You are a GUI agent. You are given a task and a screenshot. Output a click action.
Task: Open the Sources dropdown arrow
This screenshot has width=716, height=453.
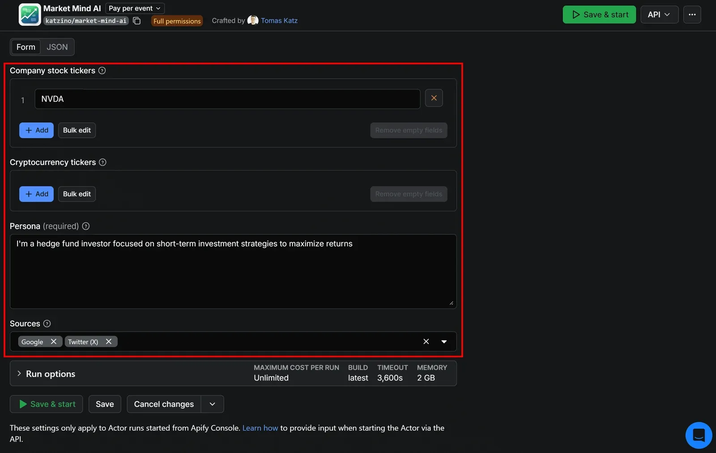[444, 342]
